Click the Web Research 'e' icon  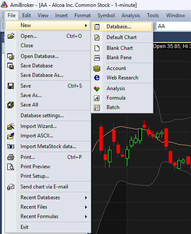tap(97, 78)
